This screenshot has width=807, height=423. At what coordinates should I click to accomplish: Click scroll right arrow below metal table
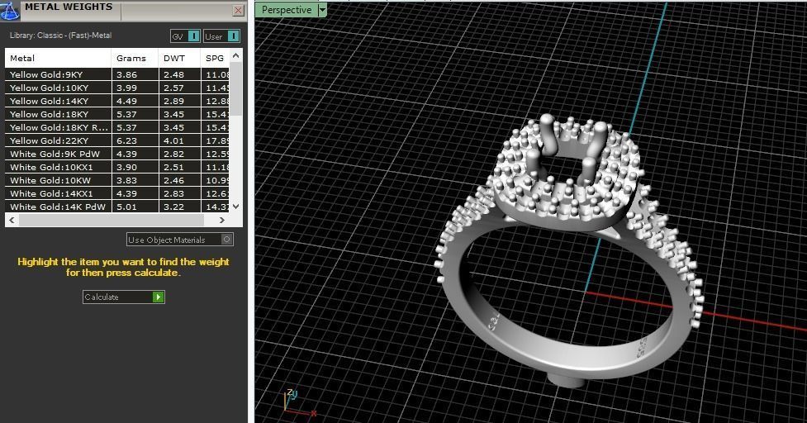click(x=222, y=221)
